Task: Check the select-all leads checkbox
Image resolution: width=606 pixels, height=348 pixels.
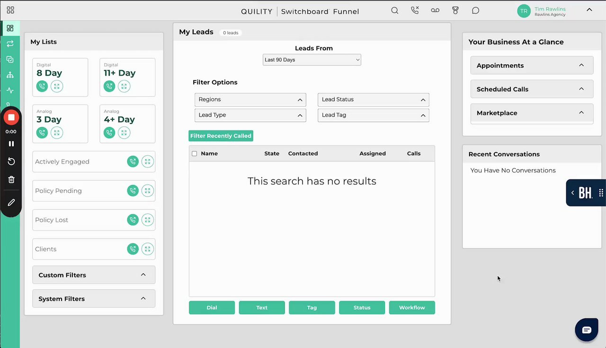Action: pos(194,153)
